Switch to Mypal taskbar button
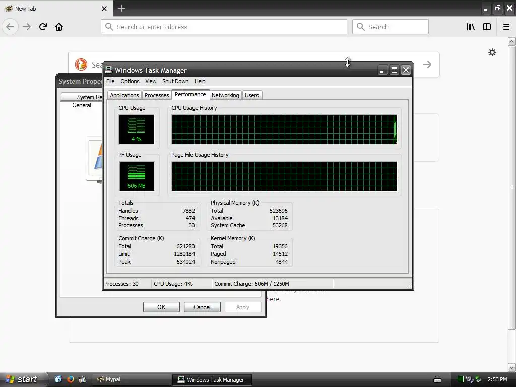Image resolution: width=516 pixels, height=387 pixels. pyautogui.click(x=132, y=379)
